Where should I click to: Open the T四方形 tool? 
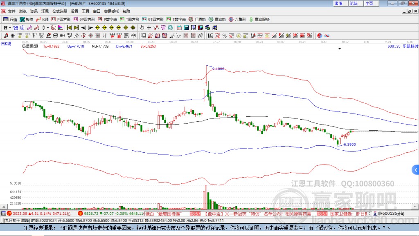pyautogui.click(x=130, y=20)
